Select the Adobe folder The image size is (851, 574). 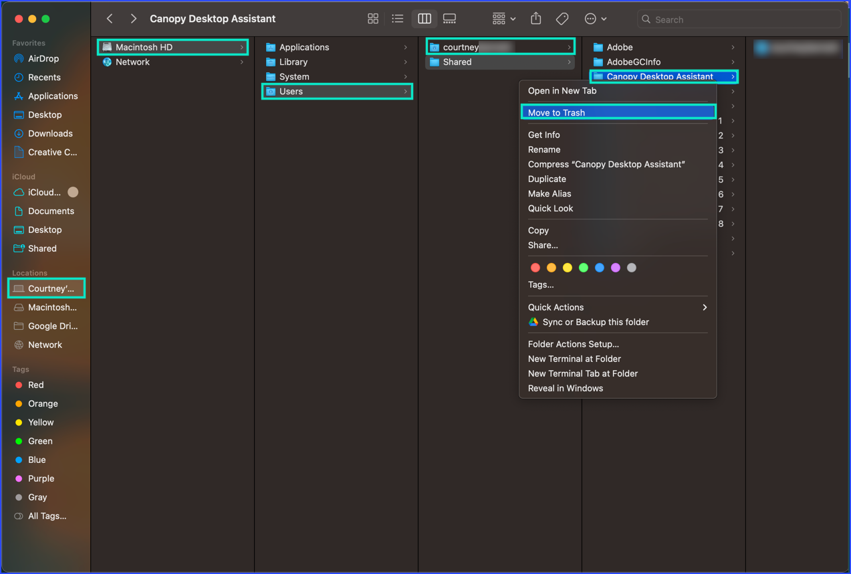click(664, 47)
